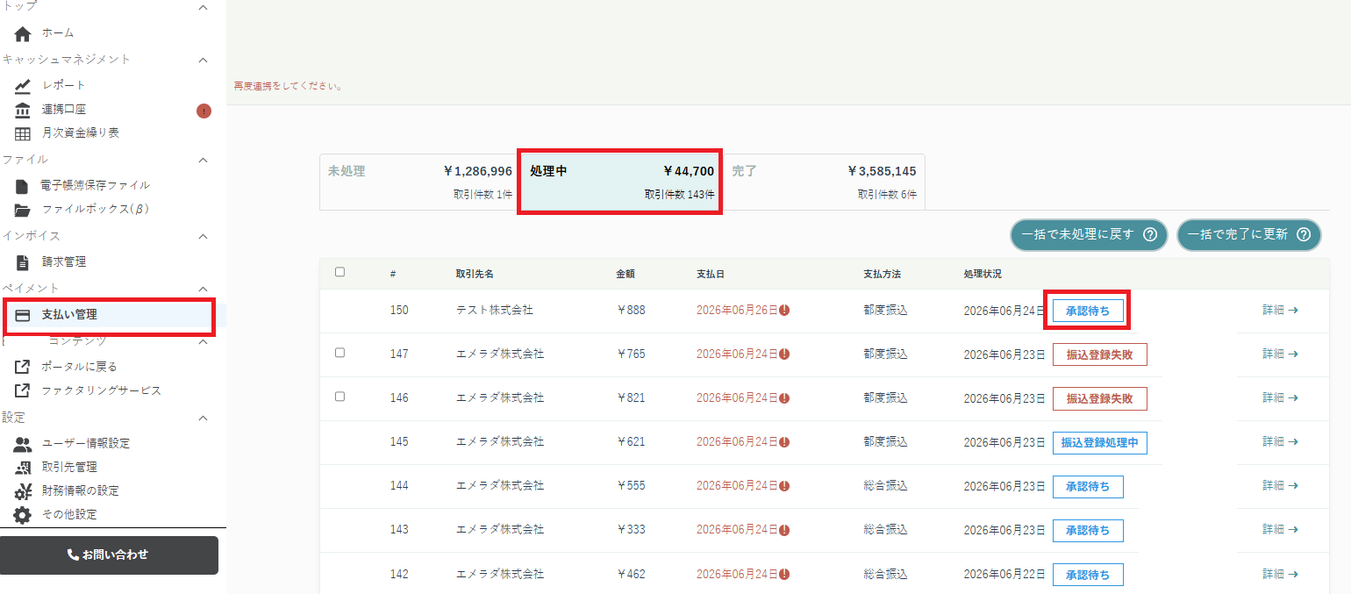Image resolution: width=1351 pixels, height=594 pixels.
Task: Collapse the ペイメント sidebar section
Action: point(203,289)
